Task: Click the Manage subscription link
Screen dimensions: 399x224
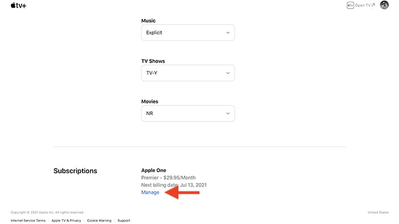Action: [150, 193]
